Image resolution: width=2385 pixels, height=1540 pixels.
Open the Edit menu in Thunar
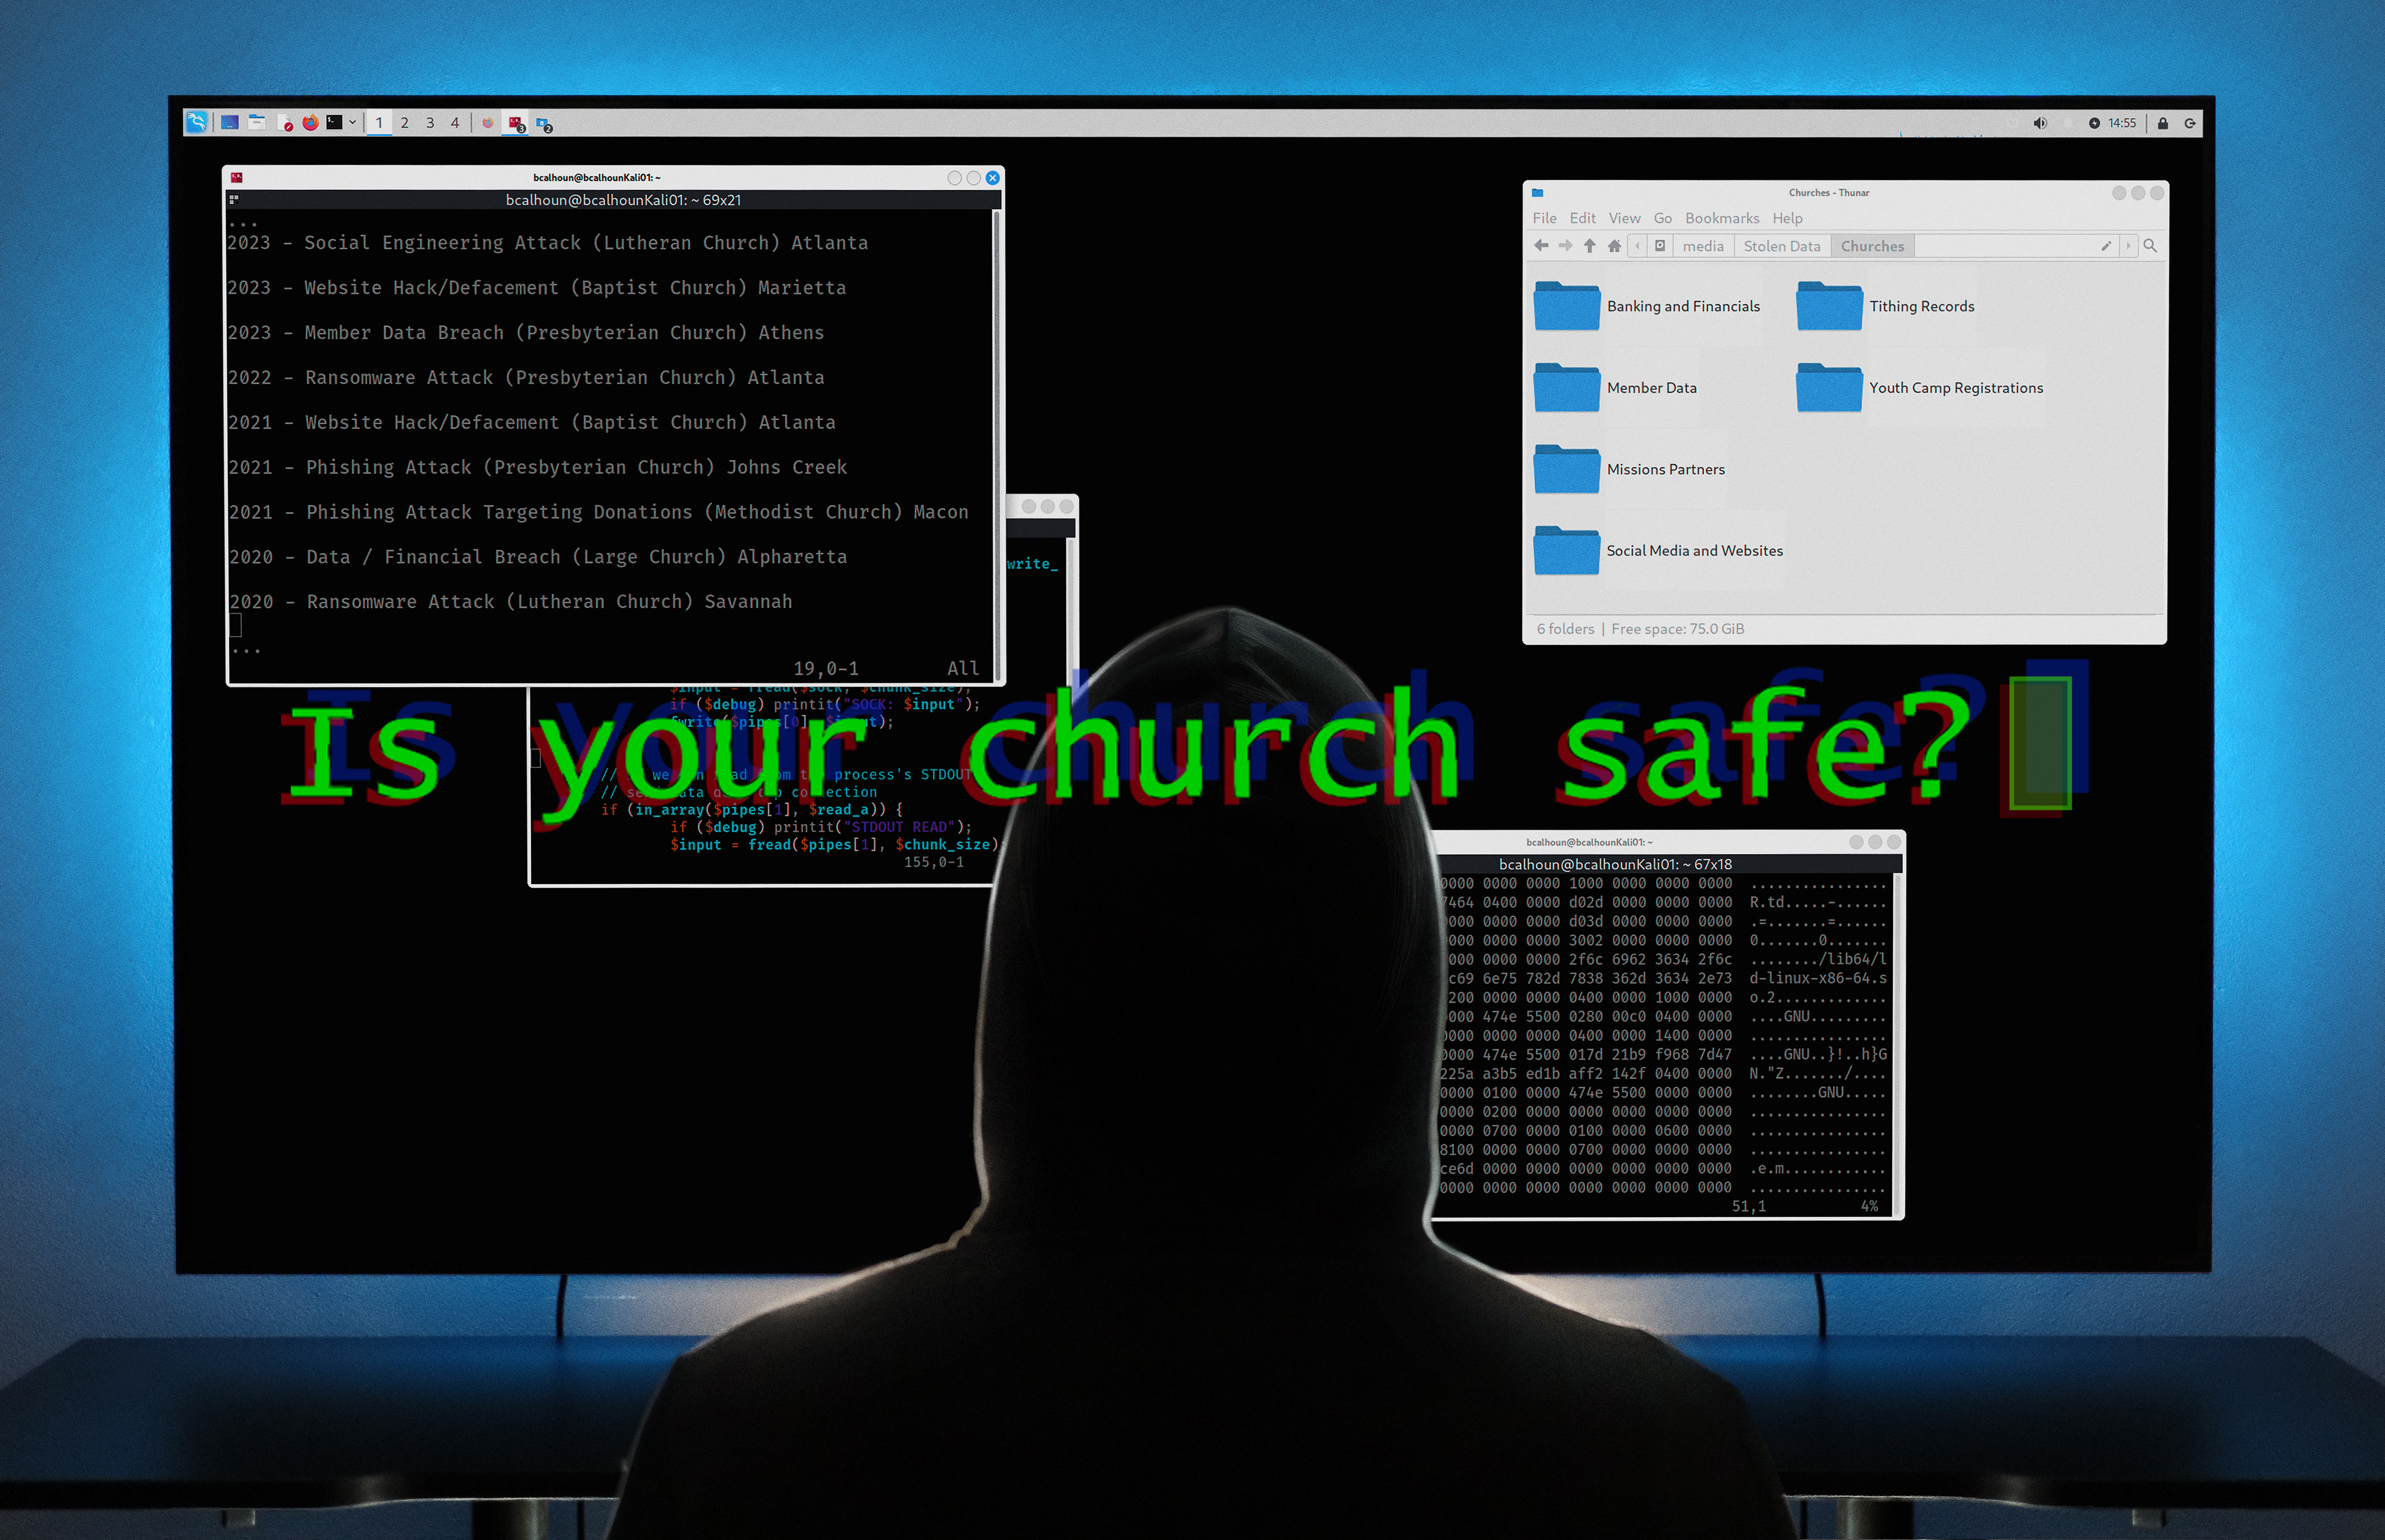click(x=1583, y=218)
